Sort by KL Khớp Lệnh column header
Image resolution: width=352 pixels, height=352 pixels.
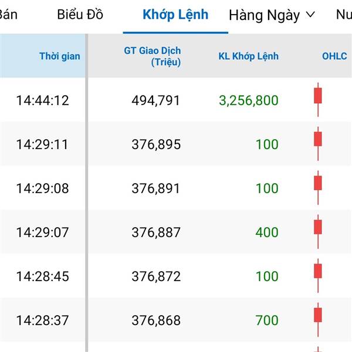pyautogui.click(x=249, y=56)
